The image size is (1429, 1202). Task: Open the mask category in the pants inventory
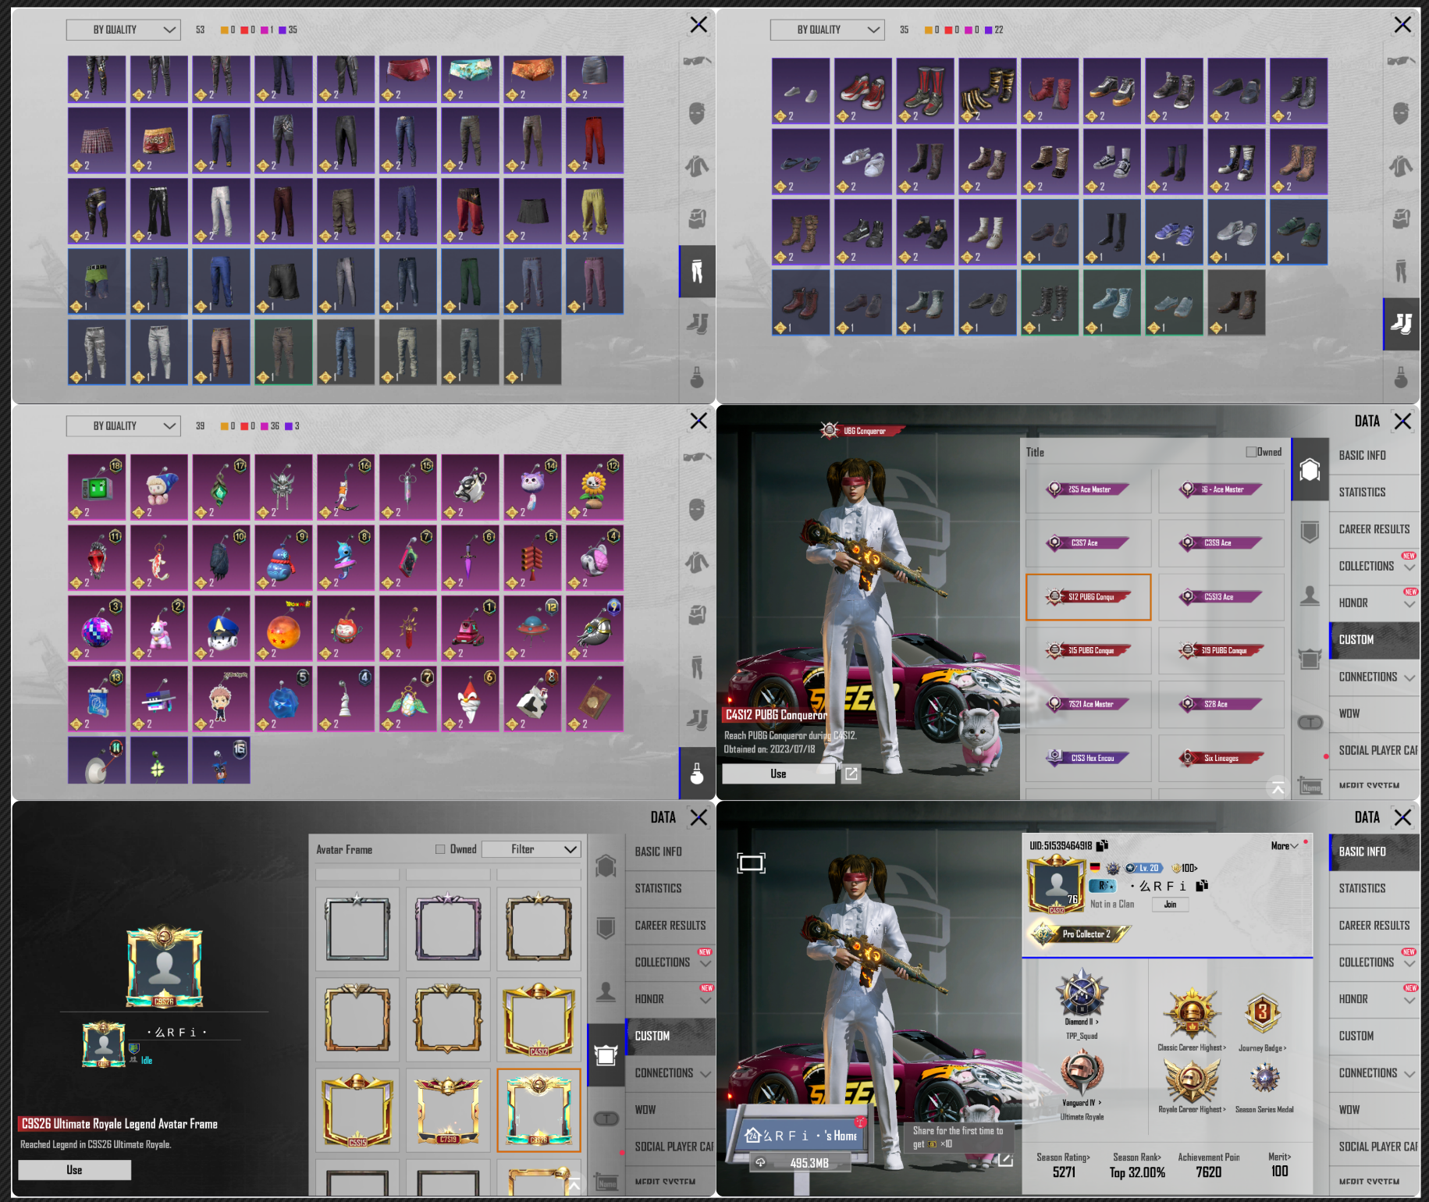coord(697,113)
